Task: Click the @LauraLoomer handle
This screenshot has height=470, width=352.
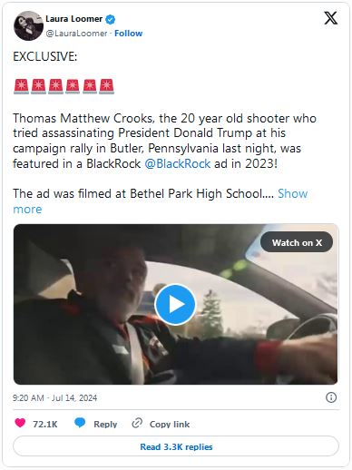Action: (76, 34)
